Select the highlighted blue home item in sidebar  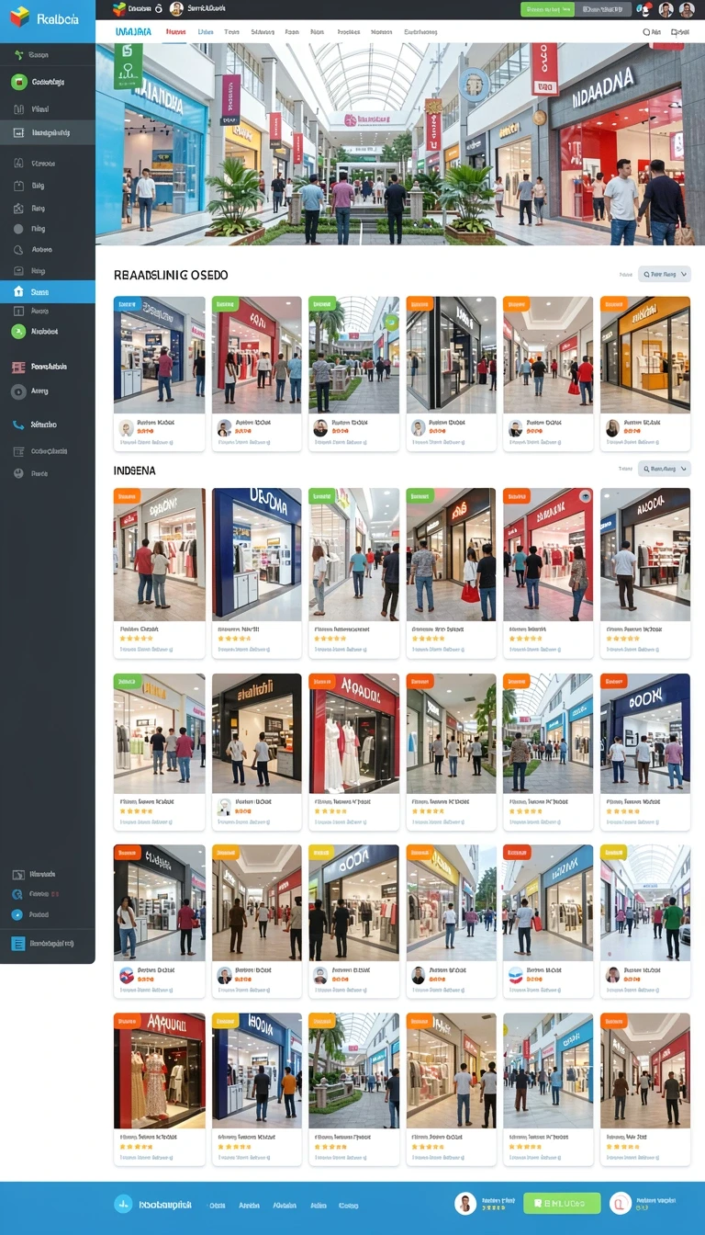[48, 291]
